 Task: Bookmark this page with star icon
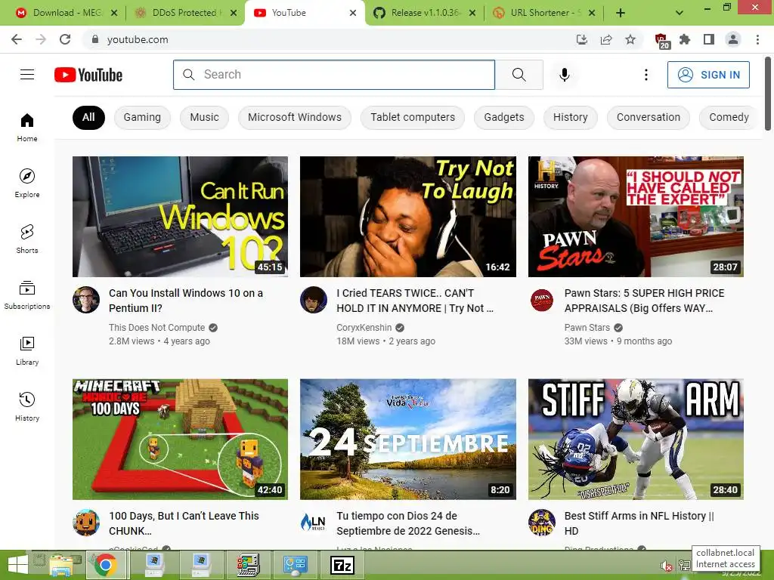(630, 39)
